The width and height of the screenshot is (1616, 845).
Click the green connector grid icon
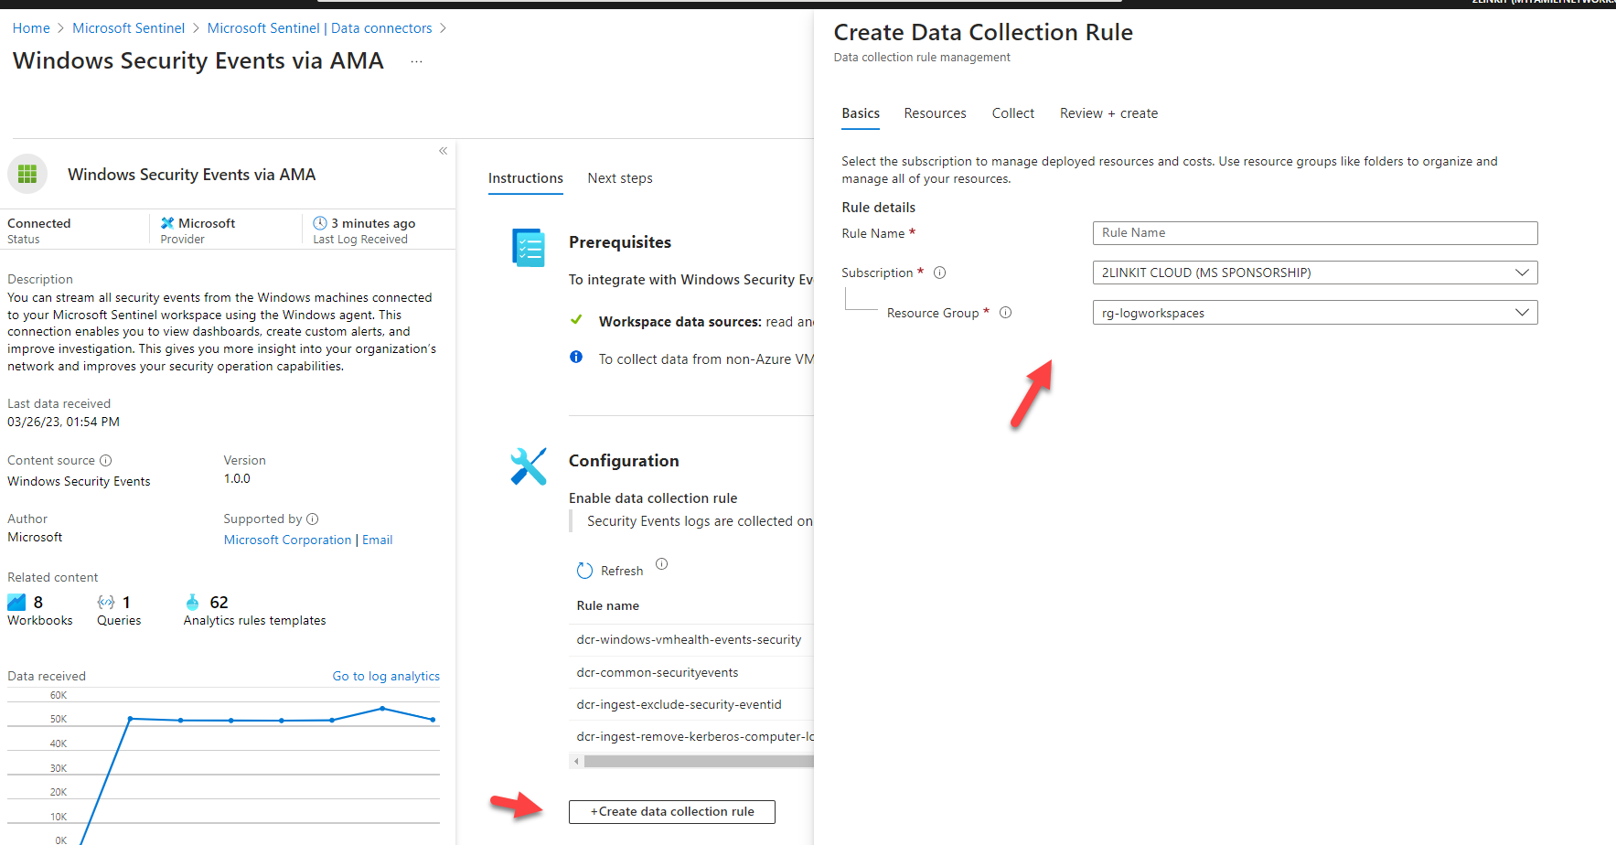[27, 174]
